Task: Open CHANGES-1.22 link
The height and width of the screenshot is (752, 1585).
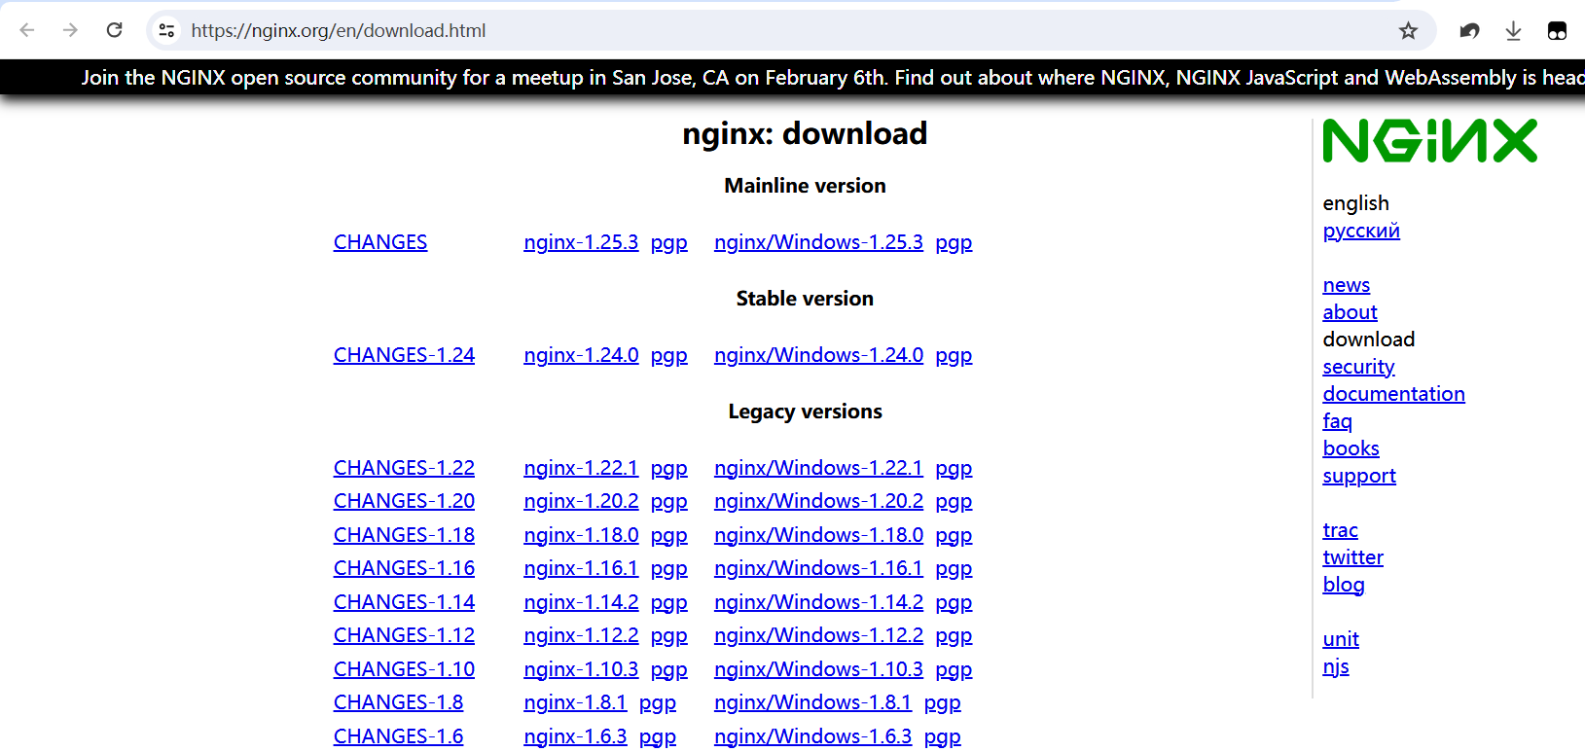Action: point(404,468)
